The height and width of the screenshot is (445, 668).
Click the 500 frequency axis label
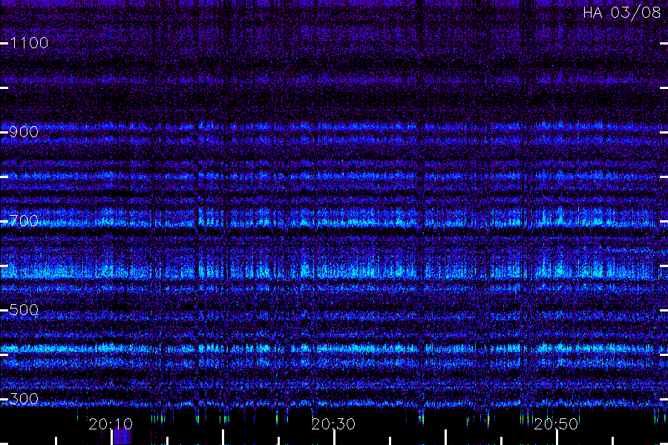[24, 310]
